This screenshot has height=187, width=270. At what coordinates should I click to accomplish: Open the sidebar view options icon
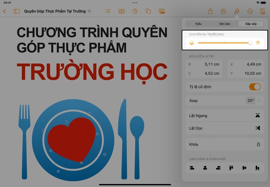(17, 11)
